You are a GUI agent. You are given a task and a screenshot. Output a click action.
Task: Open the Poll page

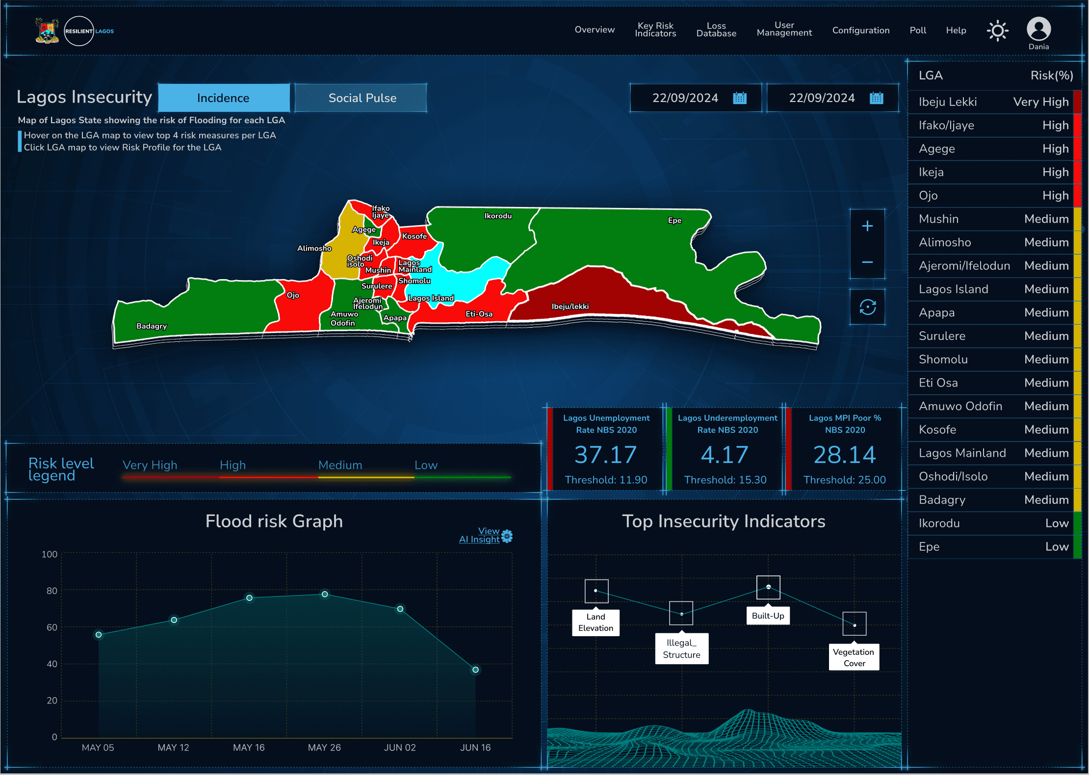tap(918, 30)
